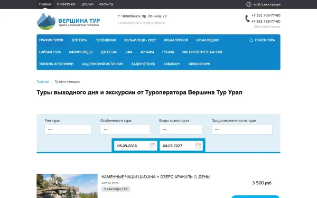This screenshot has width=317, height=198.
Task: Open Уфа tours
Action: click(x=129, y=52)
